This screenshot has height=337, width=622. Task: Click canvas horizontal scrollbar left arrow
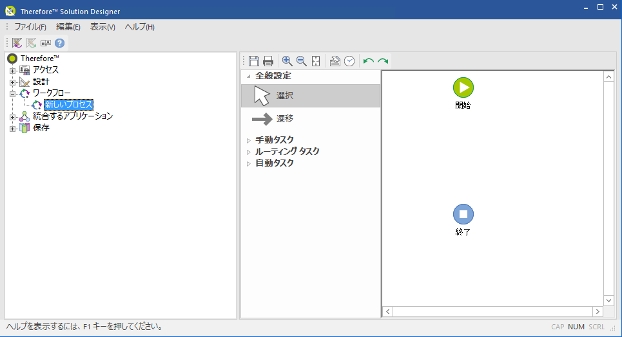[x=388, y=312]
